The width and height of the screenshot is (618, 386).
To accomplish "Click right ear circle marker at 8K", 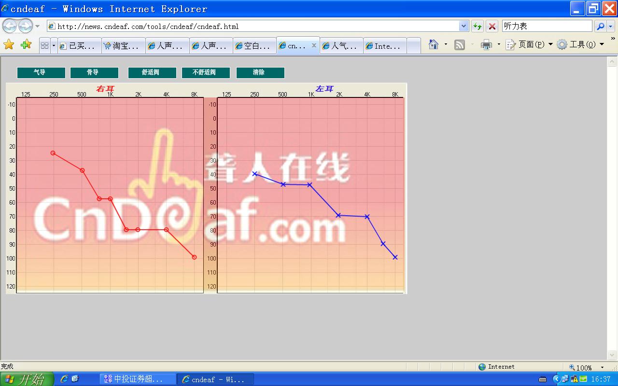I will pyautogui.click(x=194, y=257).
